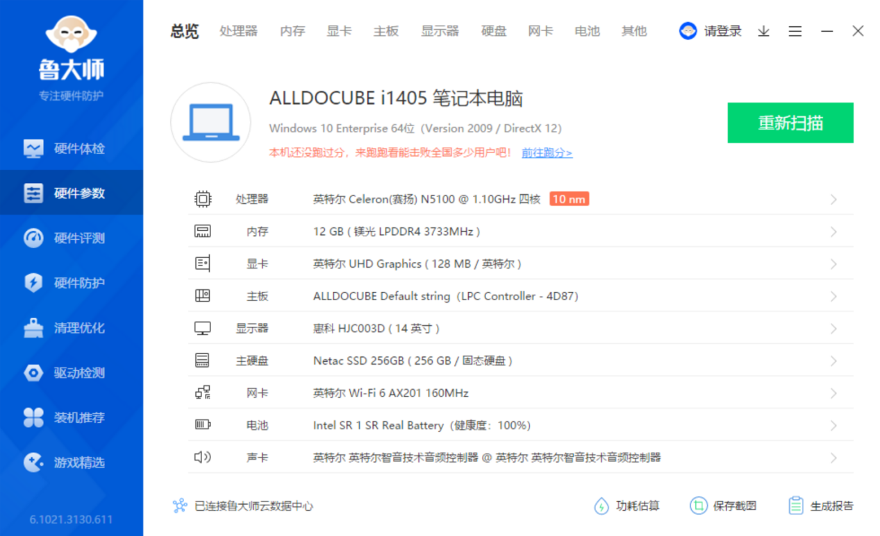880x536 pixels.
Task: Follow the 前往跑分 benchmark link
Action: tap(546, 153)
